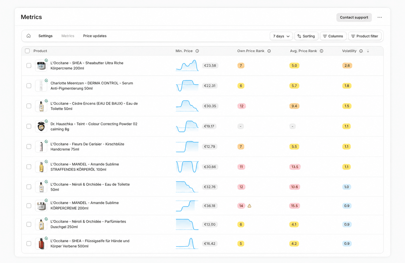The width and height of the screenshot is (405, 263).
Task: Click the 13.5 average price rank badge
Action: (295, 167)
